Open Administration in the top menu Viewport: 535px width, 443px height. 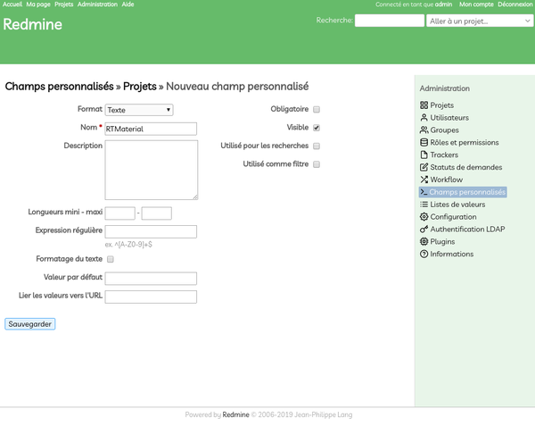[x=97, y=4]
